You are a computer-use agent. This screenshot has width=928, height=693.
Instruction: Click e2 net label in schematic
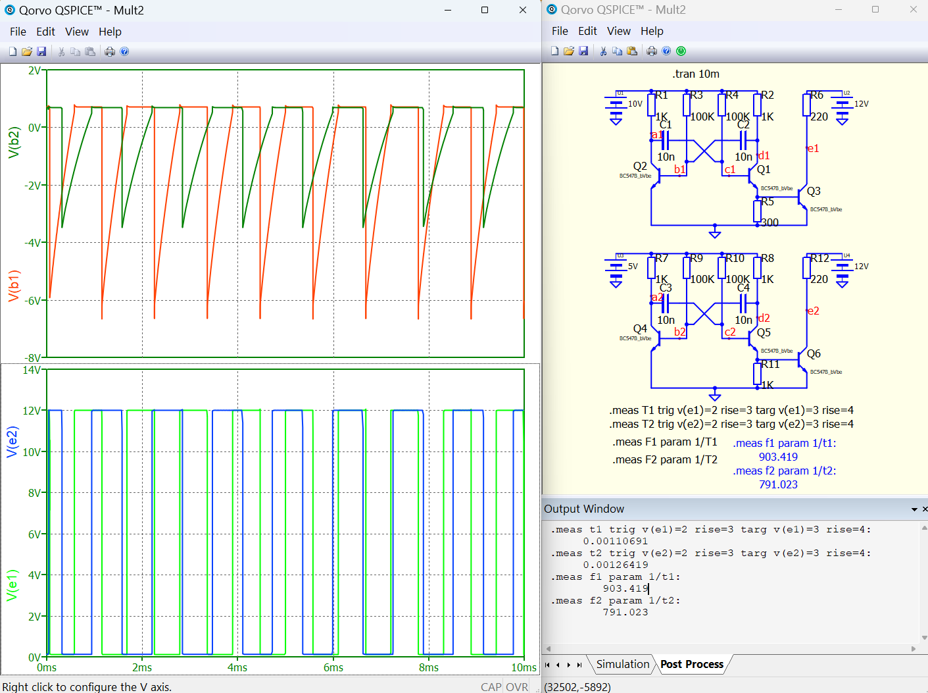[x=814, y=311]
